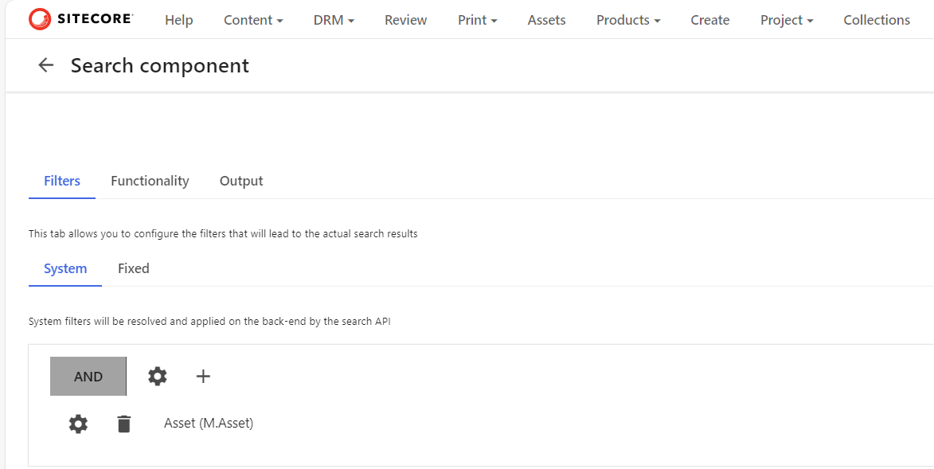This screenshot has height=469, width=934.
Task: Expand the Content dropdown menu
Action: [253, 20]
